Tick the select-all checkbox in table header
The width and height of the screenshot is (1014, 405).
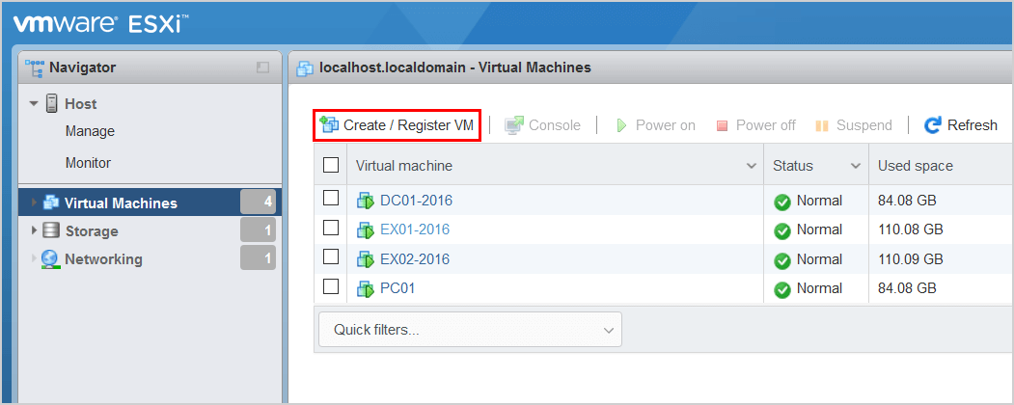[331, 165]
